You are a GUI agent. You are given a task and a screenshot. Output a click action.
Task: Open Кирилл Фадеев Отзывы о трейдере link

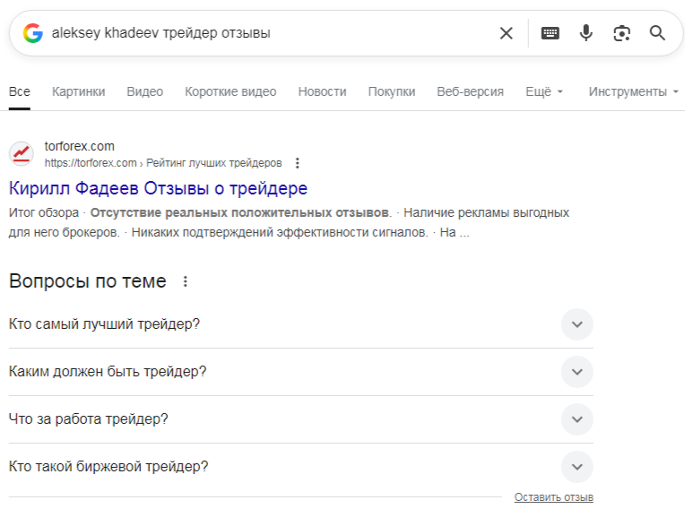pyautogui.click(x=158, y=188)
